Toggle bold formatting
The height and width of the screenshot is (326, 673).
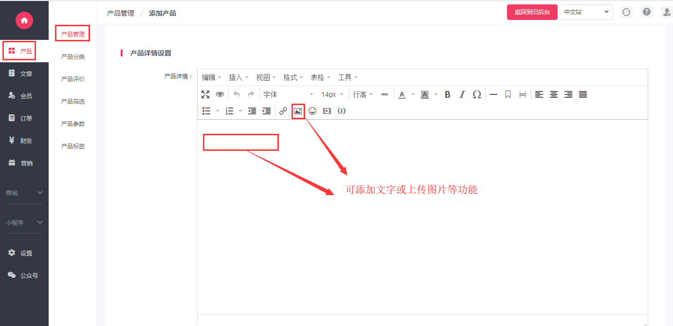(x=448, y=94)
